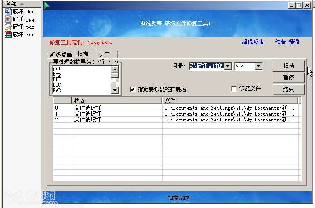315x208 pixels.
Task: Select file name 破坏.doc
Action: (x=23, y=11)
